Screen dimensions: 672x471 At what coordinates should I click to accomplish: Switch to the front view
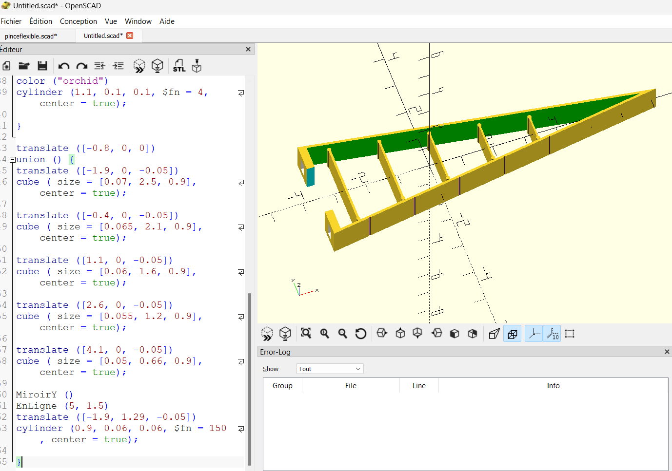tap(455, 333)
